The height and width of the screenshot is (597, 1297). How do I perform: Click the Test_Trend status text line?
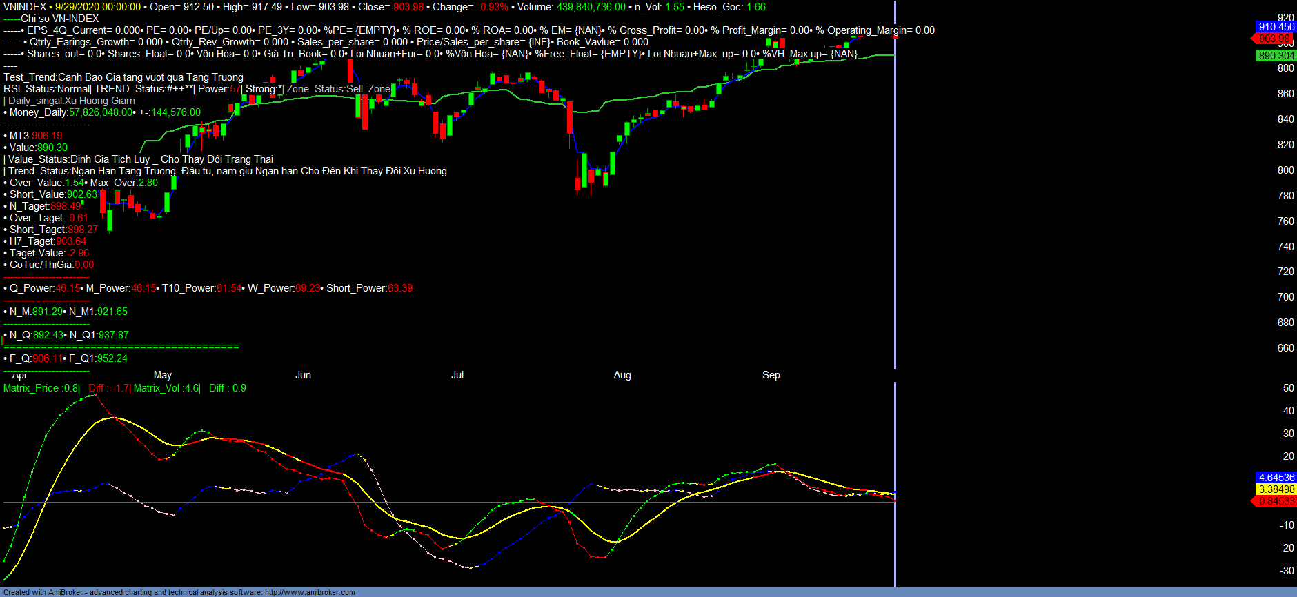[123, 77]
